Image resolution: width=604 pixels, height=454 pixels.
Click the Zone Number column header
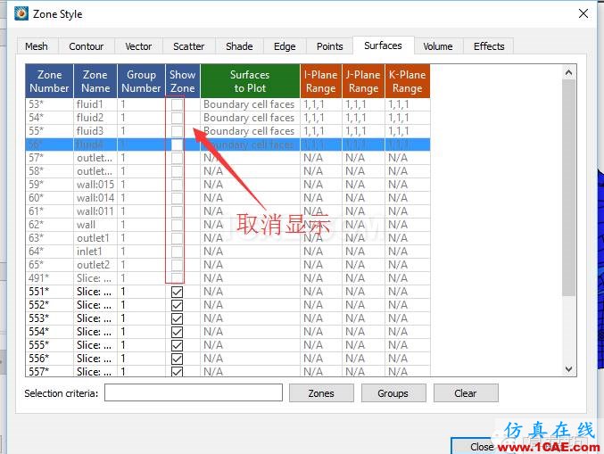(x=49, y=81)
